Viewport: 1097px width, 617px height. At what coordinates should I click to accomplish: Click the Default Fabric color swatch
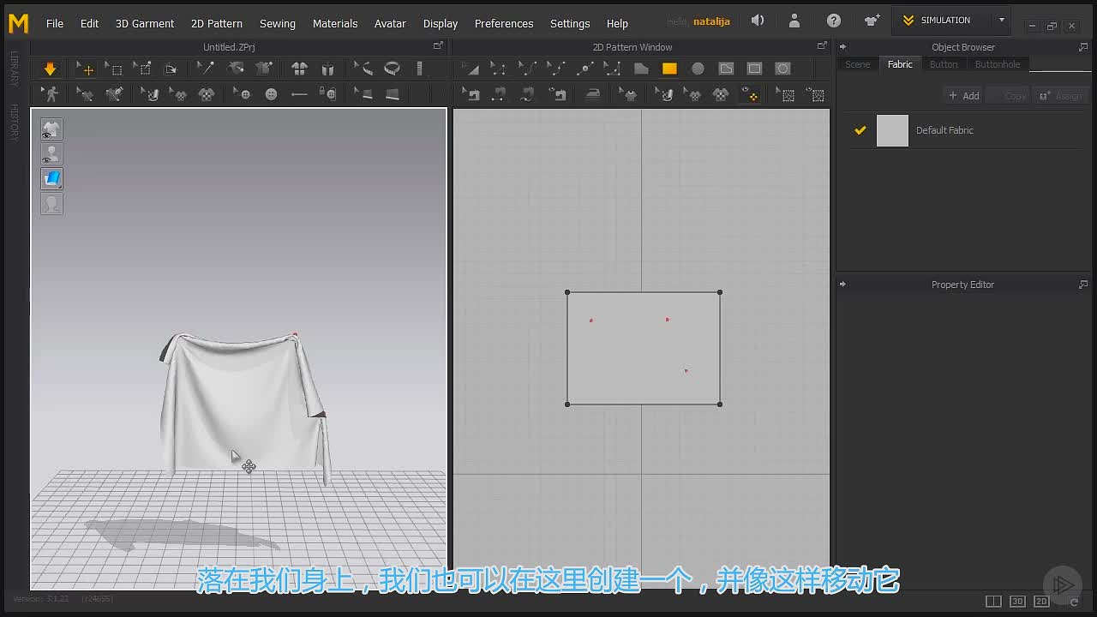point(892,131)
